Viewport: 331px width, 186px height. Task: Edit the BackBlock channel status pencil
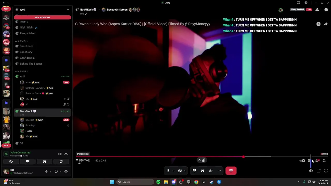[x=86, y=14]
